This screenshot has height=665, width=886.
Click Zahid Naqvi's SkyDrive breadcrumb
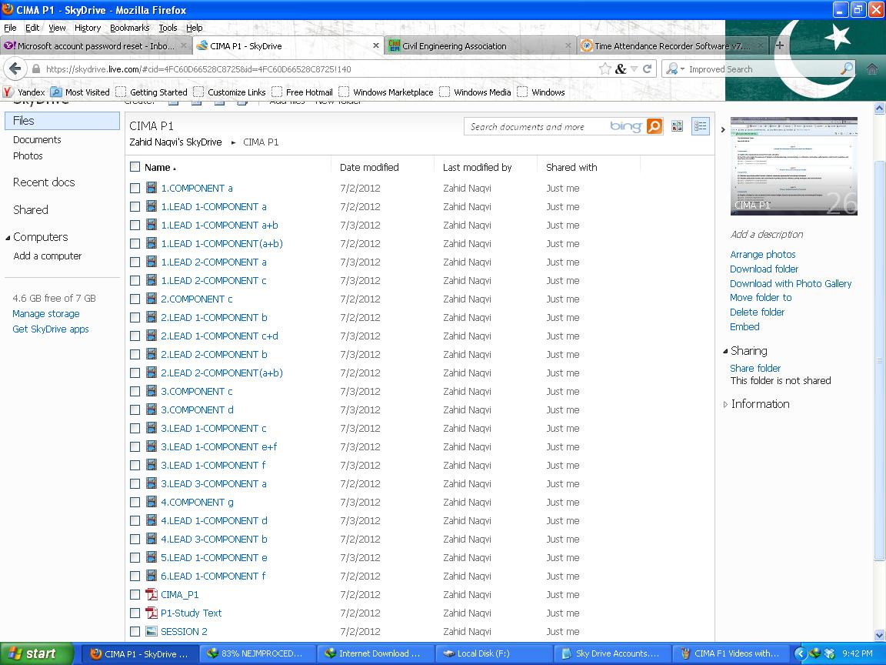(x=175, y=142)
